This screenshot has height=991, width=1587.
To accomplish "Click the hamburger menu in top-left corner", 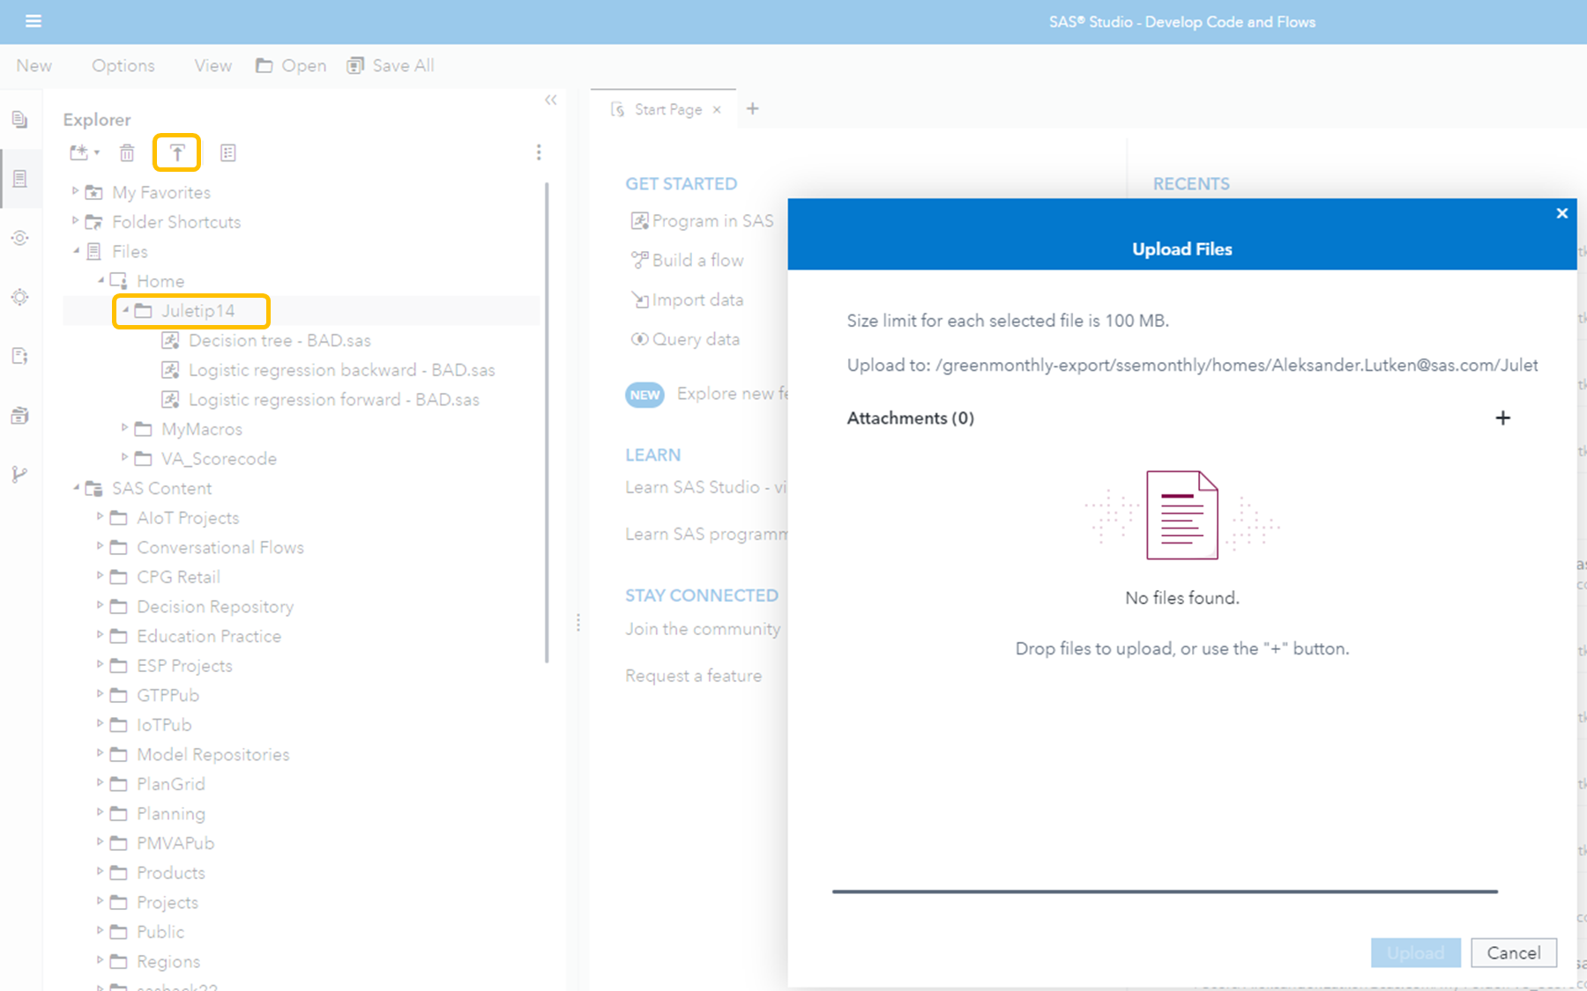I will 34,21.
